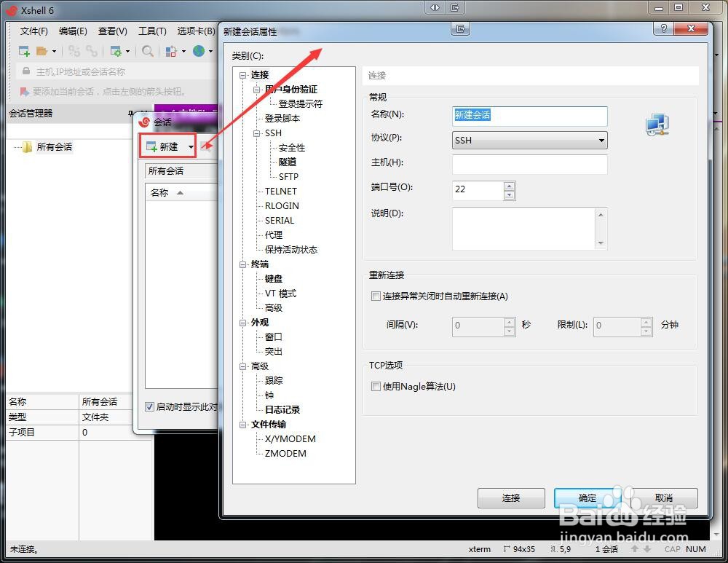Select 日志记录 in category tree
This screenshot has width=728, height=563.
[282, 410]
